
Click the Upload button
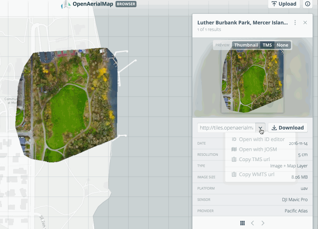[284, 4]
